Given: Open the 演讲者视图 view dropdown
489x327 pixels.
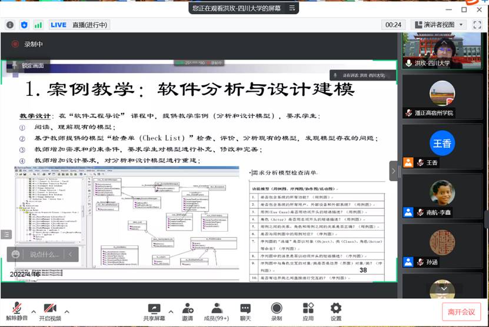Looking at the screenshot, I should pos(439,25).
